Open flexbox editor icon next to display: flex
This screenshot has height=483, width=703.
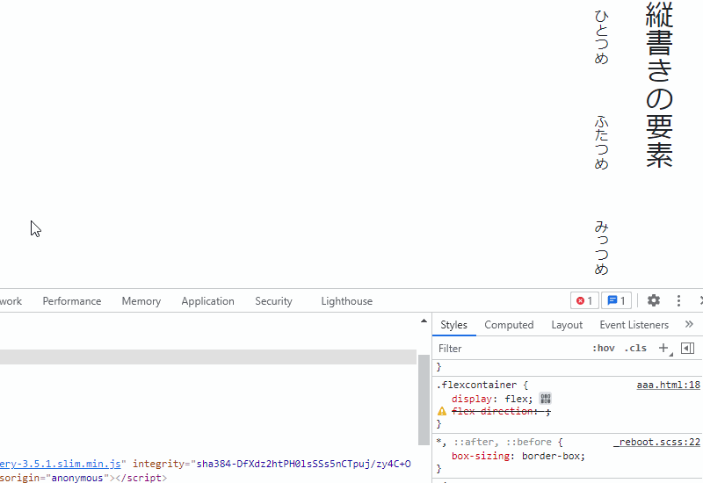(x=545, y=399)
